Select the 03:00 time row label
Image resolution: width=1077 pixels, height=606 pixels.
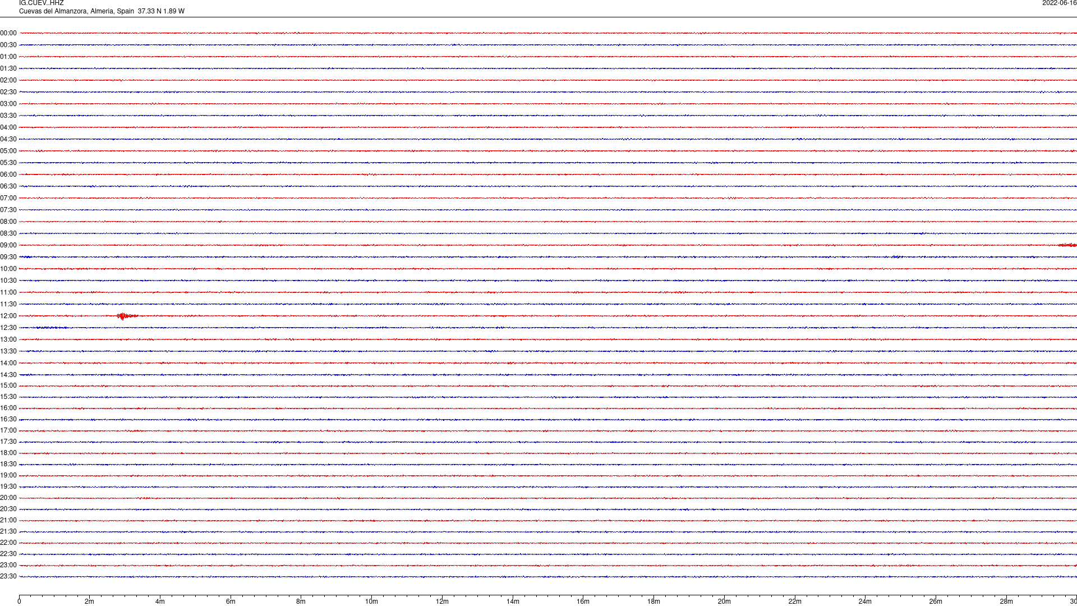(8, 104)
